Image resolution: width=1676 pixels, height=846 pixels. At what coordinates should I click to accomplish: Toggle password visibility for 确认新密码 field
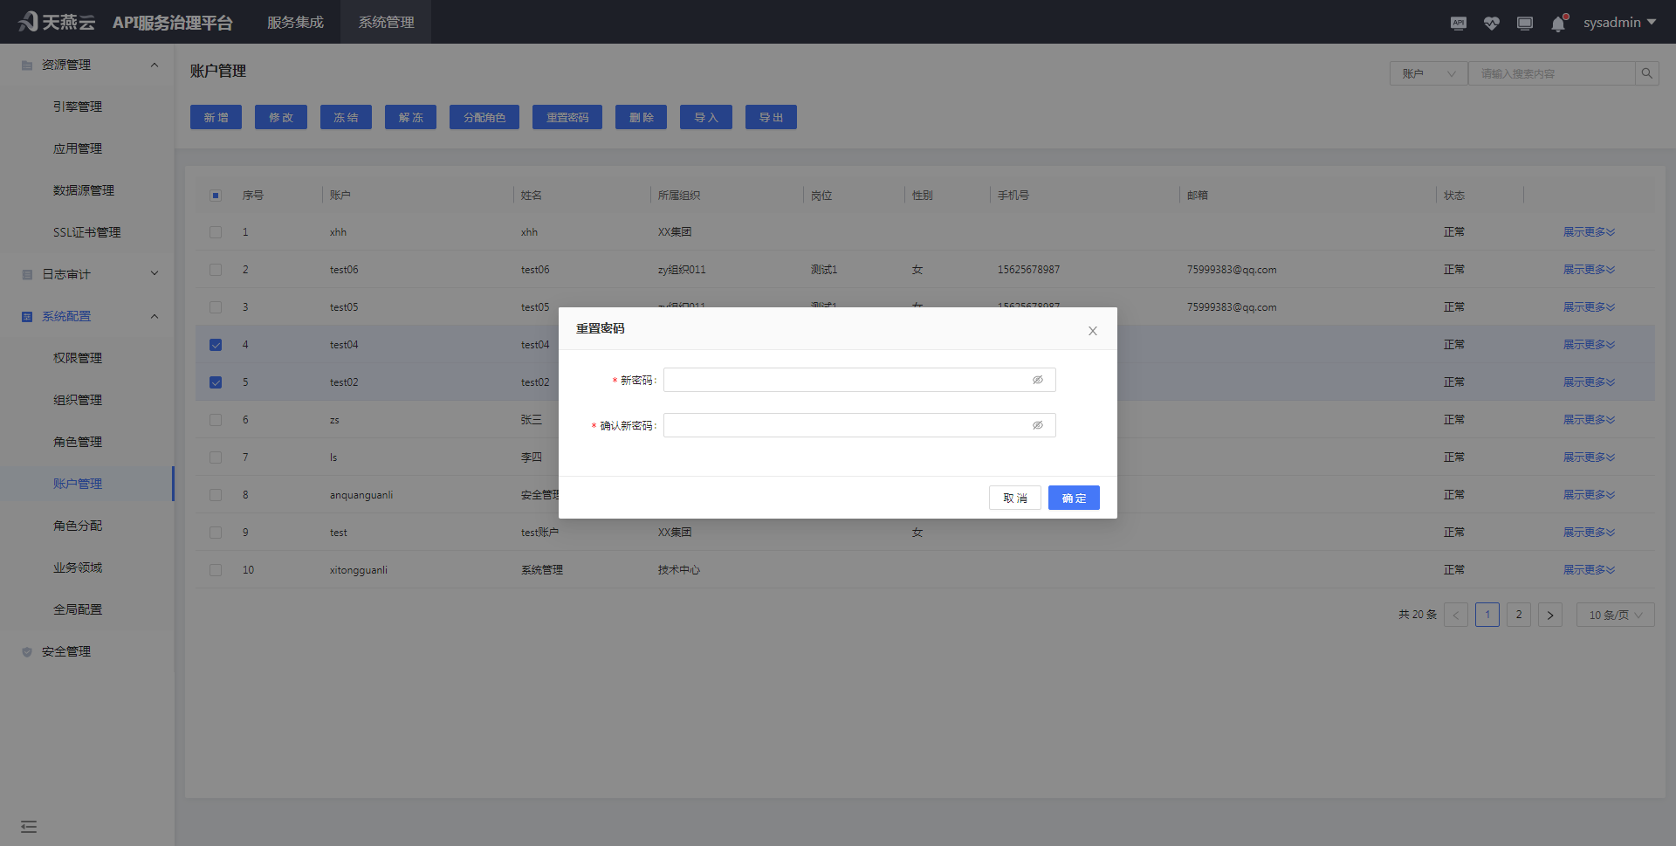1037,425
